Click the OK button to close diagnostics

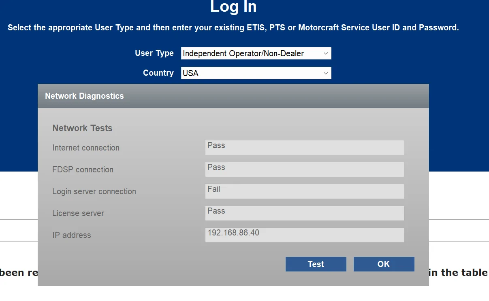pos(383,264)
